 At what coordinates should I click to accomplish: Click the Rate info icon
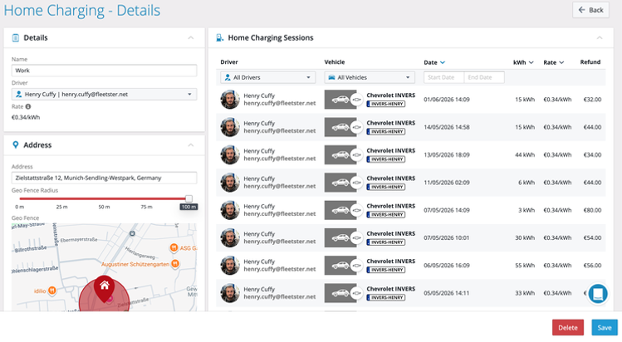pos(28,106)
